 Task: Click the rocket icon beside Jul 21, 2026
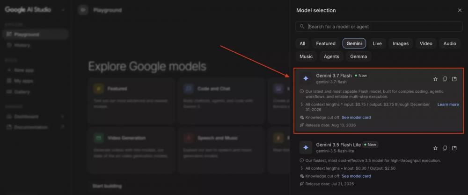(302, 184)
